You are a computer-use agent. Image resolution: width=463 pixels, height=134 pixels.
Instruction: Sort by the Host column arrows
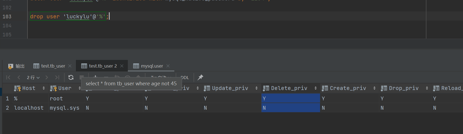[x=44, y=88]
